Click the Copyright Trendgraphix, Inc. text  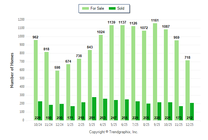pos(113,132)
